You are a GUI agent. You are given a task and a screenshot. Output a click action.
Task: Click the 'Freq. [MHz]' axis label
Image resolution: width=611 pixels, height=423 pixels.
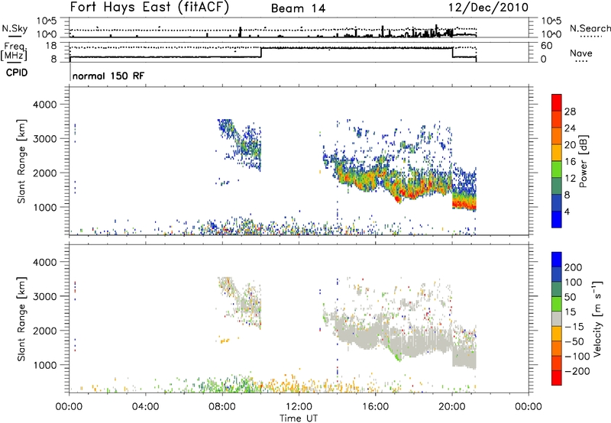(x=15, y=52)
